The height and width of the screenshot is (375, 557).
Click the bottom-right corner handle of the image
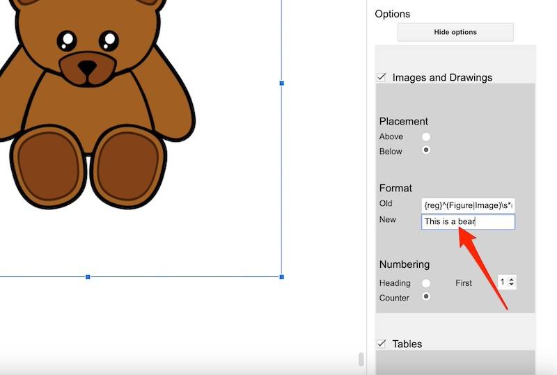pyautogui.click(x=282, y=277)
